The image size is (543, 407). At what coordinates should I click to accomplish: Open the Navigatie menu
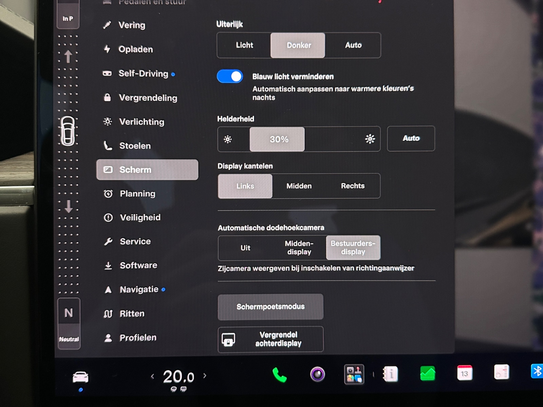pyautogui.click(x=134, y=289)
